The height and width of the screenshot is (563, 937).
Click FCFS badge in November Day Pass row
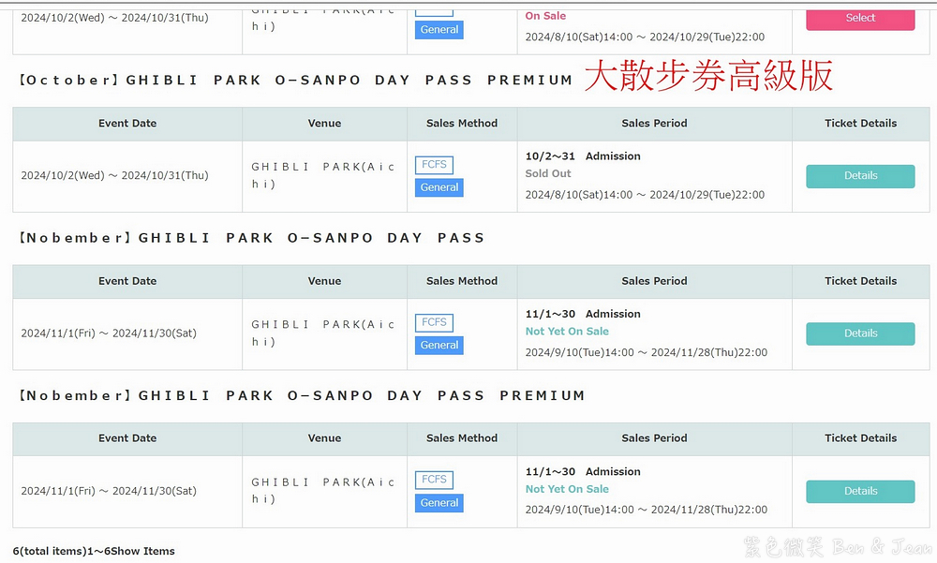pyautogui.click(x=434, y=322)
